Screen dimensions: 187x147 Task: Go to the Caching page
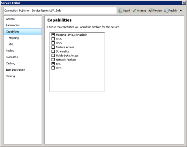coord(23,63)
